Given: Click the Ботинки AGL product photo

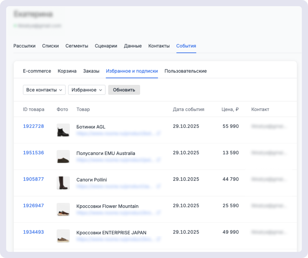Looking at the screenshot, I should coord(63,130).
